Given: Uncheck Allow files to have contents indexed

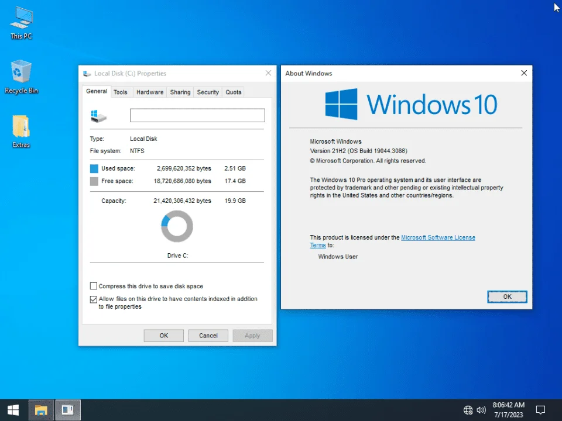Looking at the screenshot, I should point(94,299).
